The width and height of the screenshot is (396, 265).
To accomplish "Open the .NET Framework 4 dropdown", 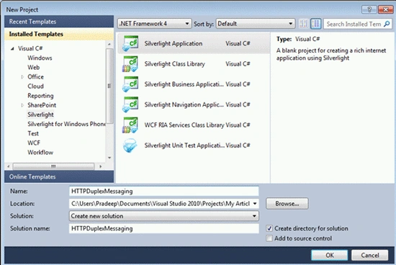I will click(x=154, y=24).
